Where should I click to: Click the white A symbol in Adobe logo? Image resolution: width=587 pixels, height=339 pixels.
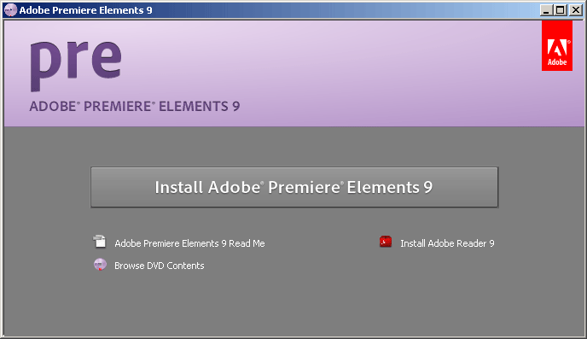(x=556, y=48)
